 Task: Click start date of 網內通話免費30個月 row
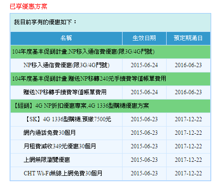click(x=144, y=133)
